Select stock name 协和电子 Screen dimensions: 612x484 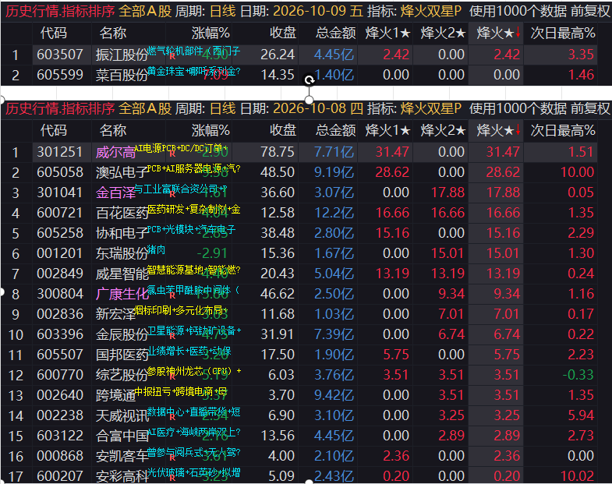(122, 233)
